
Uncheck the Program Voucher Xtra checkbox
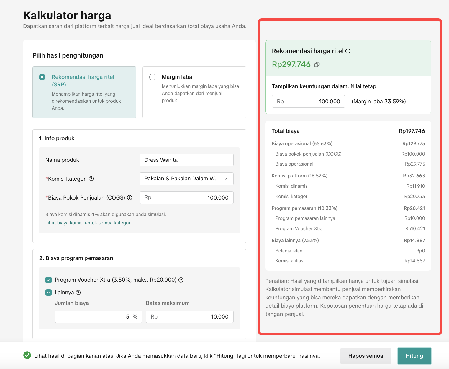point(49,280)
